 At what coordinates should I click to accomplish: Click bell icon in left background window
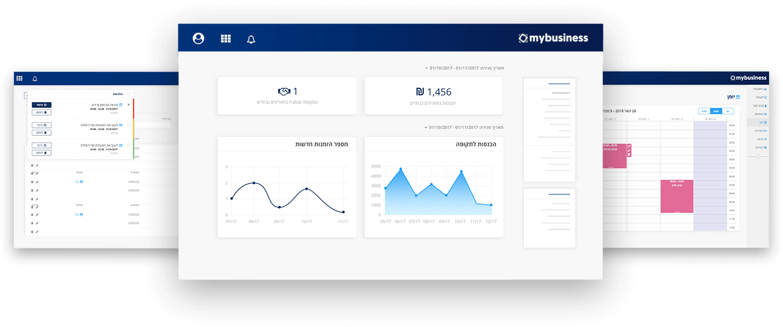coord(35,79)
